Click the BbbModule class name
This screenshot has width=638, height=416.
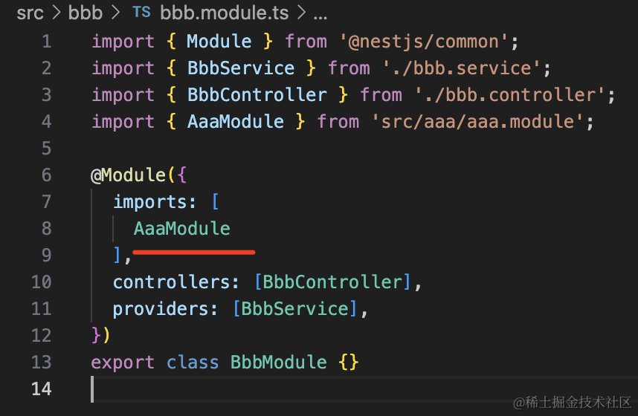click(x=279, y=362)
